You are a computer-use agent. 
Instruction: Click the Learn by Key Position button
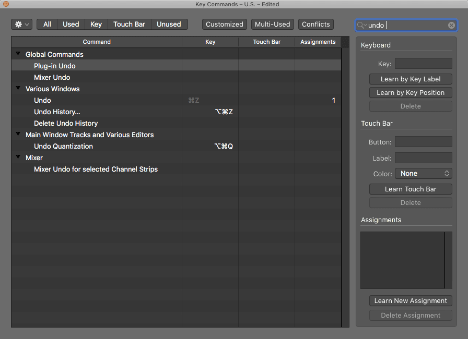[411, 92]
